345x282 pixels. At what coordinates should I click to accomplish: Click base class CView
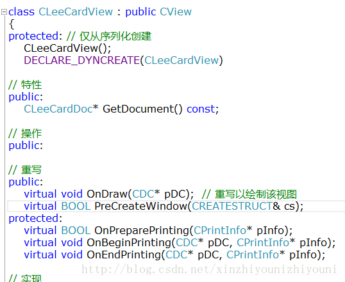click(x=176, y=12)
